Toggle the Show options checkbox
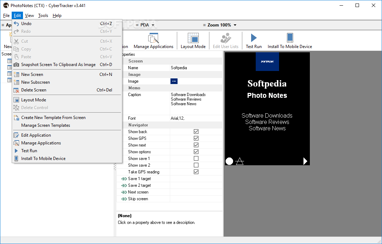This screenshot has width=382, height=244. [x=196, y=152]
